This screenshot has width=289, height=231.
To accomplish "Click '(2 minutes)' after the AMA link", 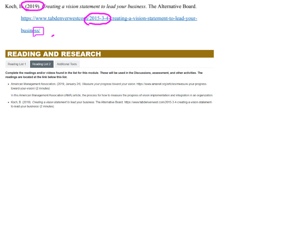I will [43, 88].
